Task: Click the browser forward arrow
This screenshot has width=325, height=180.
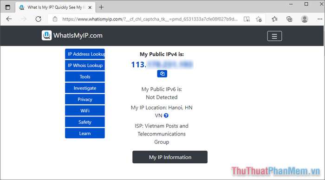Action: pyautogui.click(x=24, y=19)
